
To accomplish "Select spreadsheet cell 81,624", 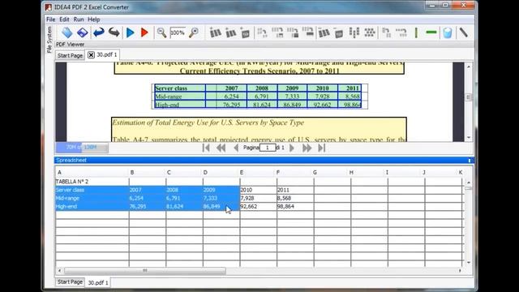I will [x=184, y=206].
